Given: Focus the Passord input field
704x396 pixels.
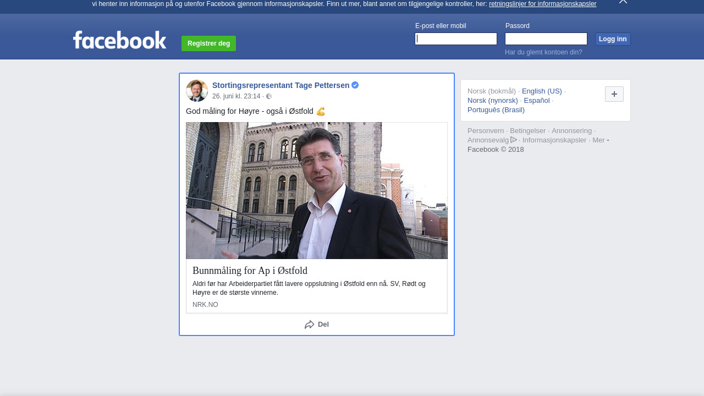Looking at the screenshot, I should [x=546, y=39].
